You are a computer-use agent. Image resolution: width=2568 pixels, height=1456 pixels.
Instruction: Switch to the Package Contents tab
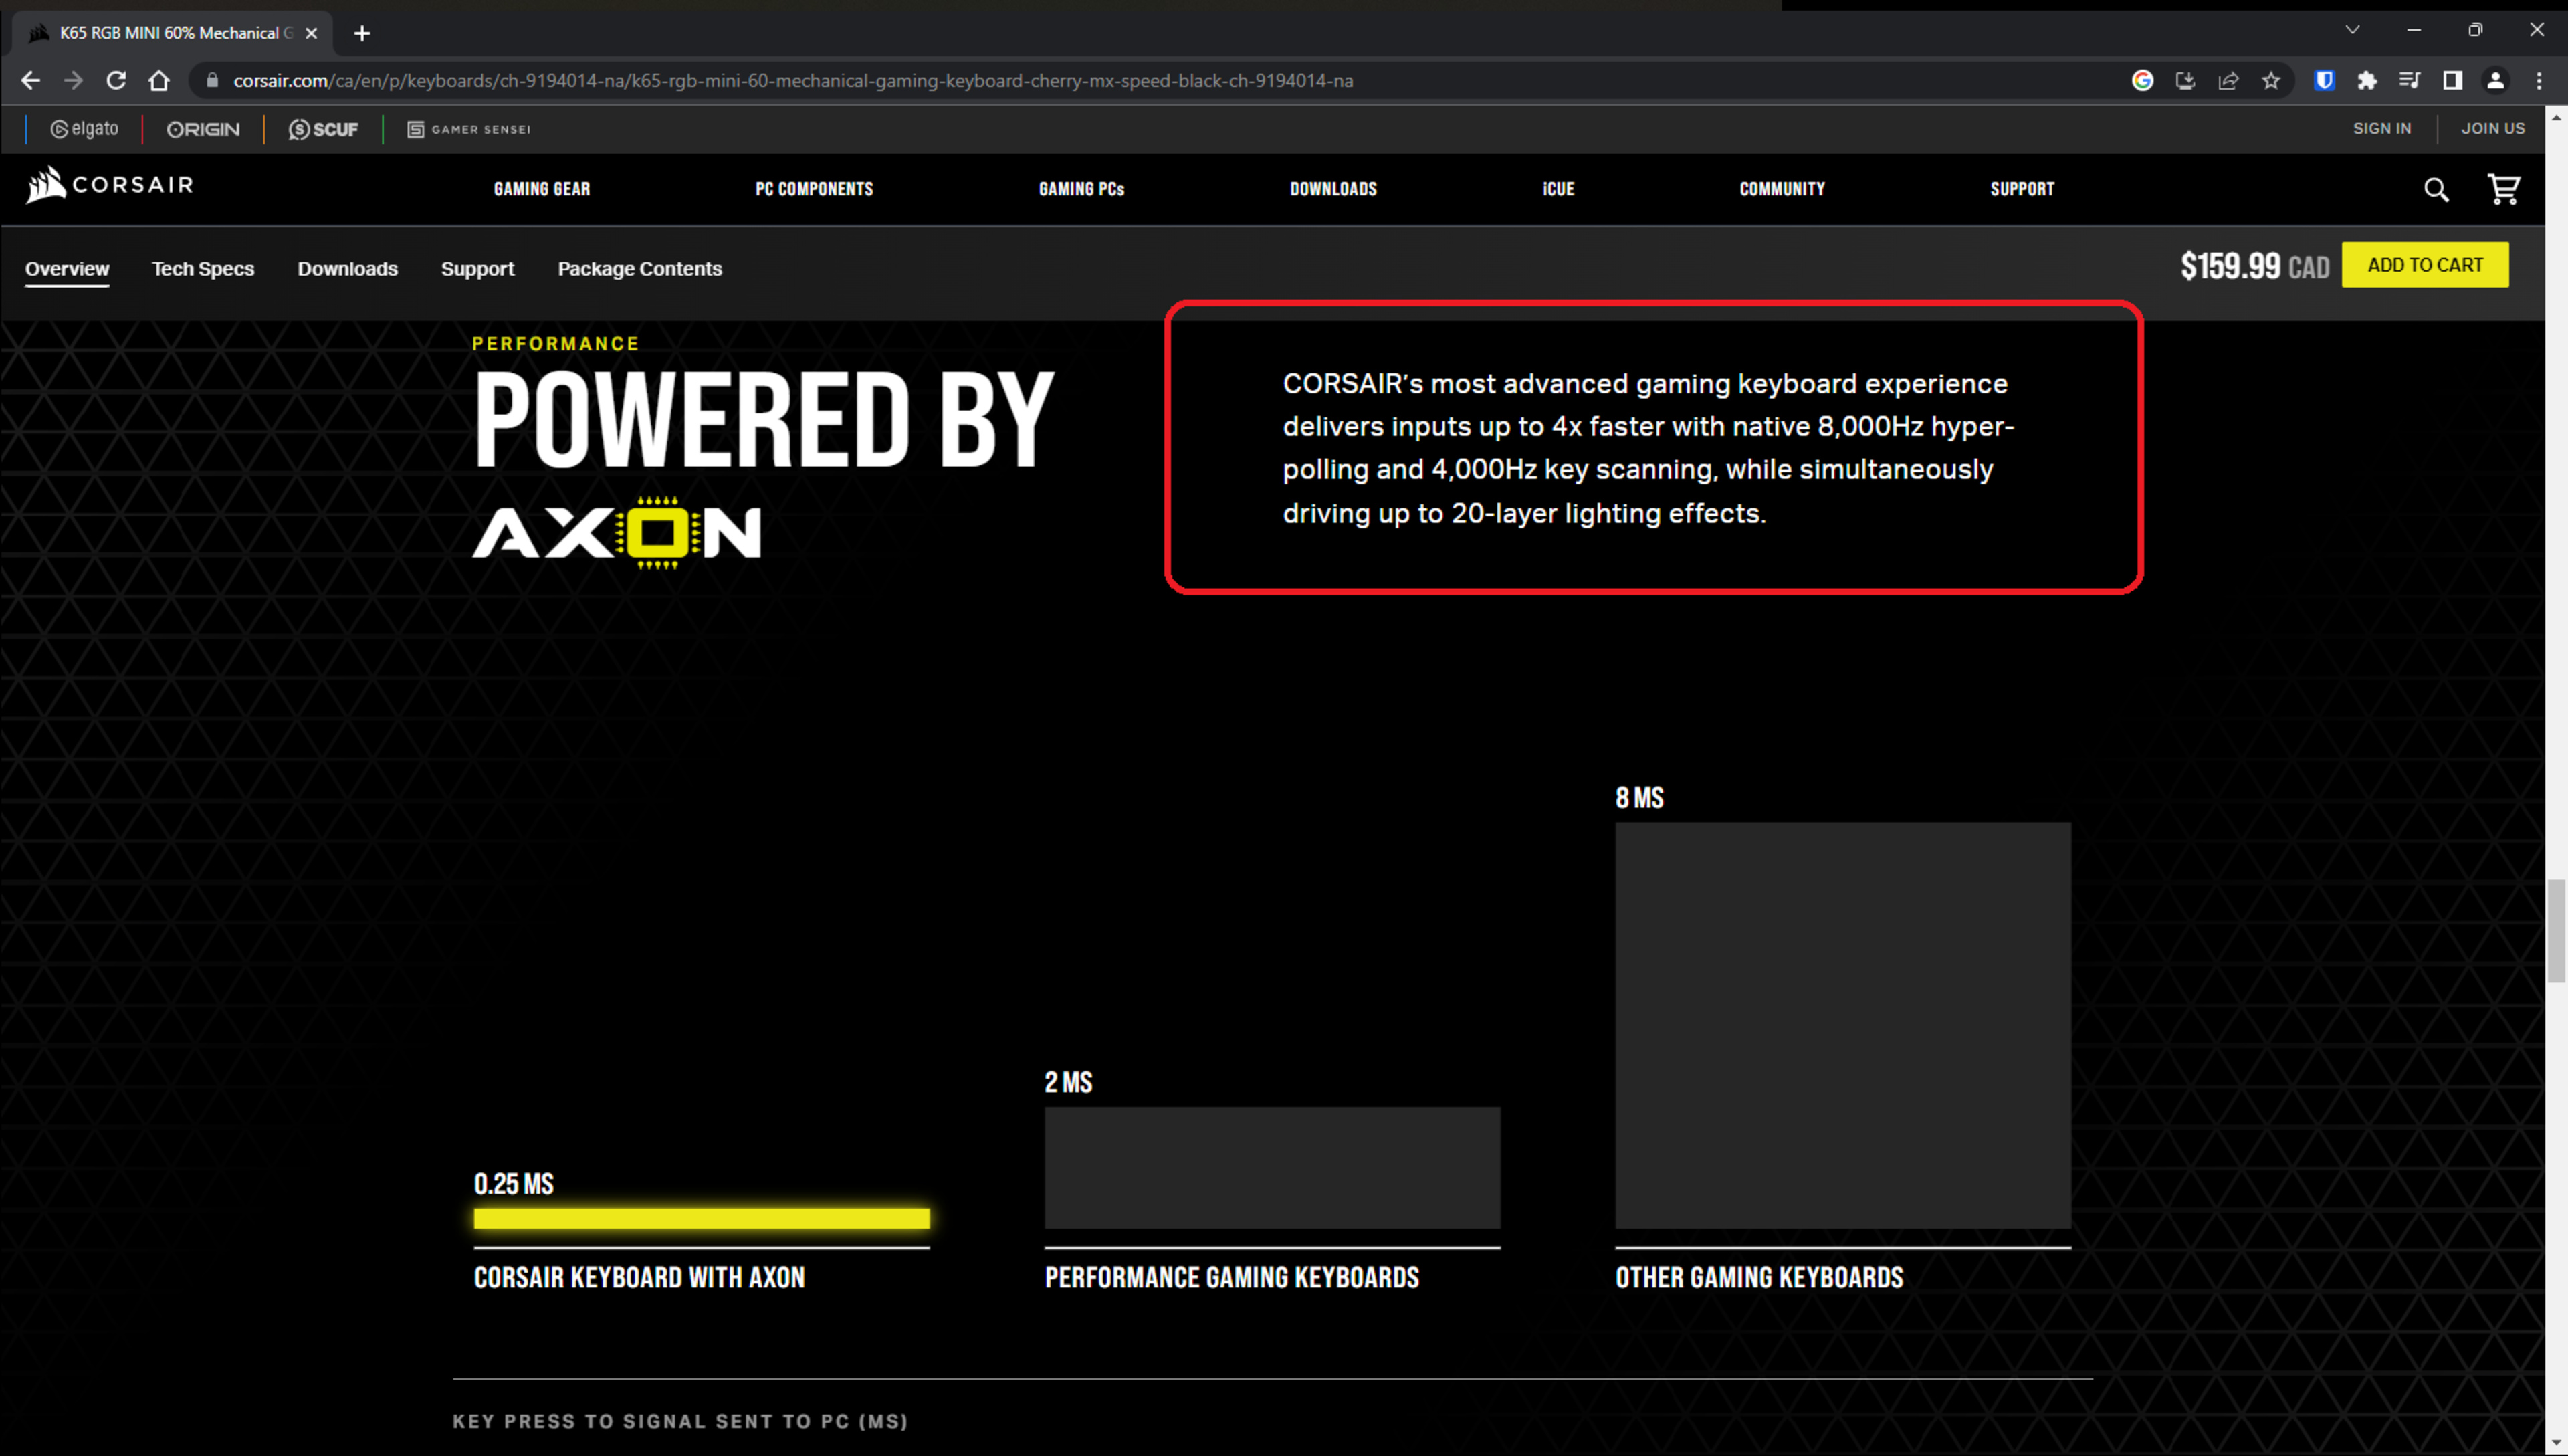639,269
